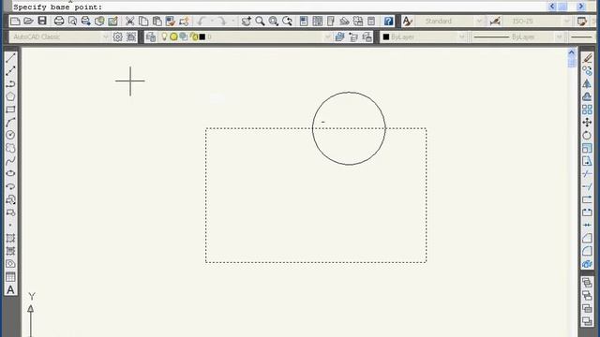Create a new drawing with QNew
The width and height of the screenshot is (600, 337).
[x=15, y=21]
